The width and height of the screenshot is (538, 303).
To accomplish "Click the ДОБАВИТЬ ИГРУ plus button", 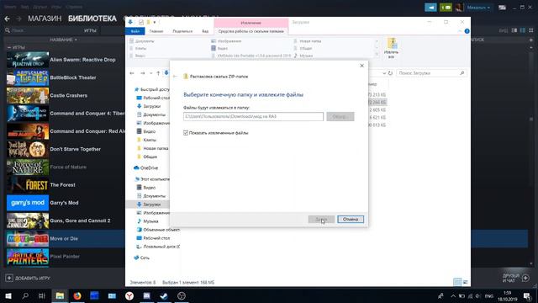I will point(9,278).
